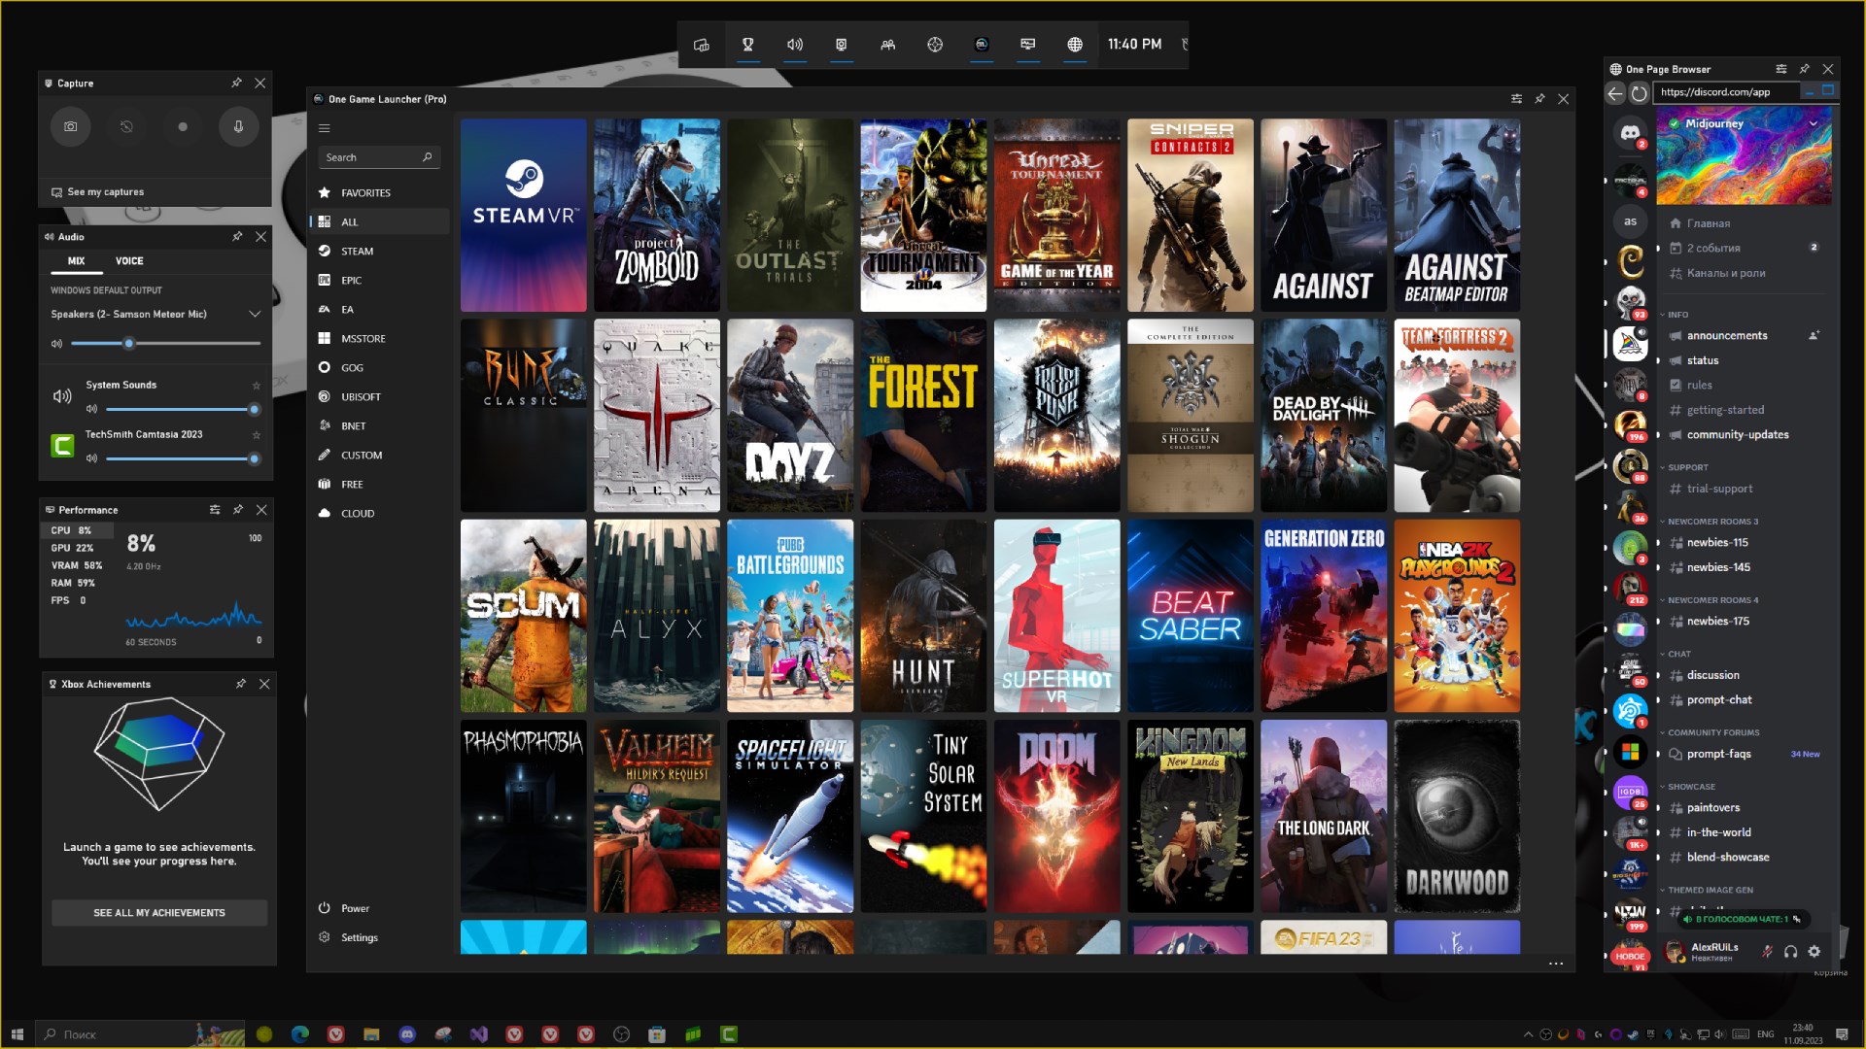Expand the Speakers output device dropdown
This screenshot has height=1049, width=1866.
point(255,314)
